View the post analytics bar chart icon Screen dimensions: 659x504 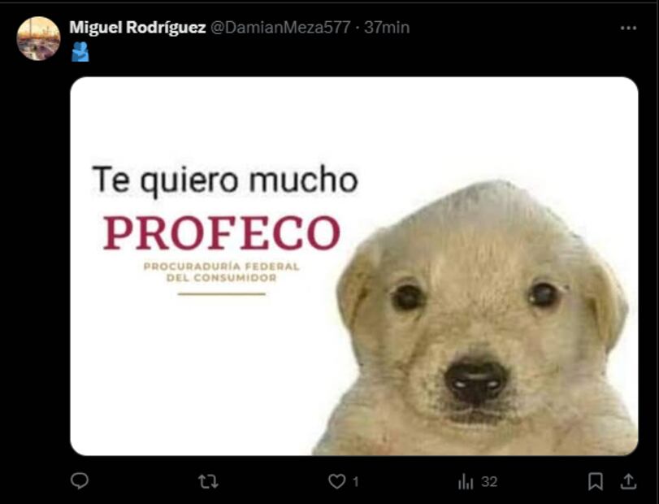[x=466, y=481]
